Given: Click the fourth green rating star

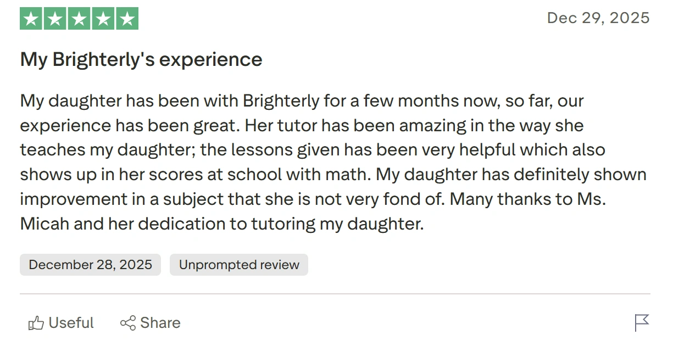Looking at the screenshot, I should pos(103,19).
